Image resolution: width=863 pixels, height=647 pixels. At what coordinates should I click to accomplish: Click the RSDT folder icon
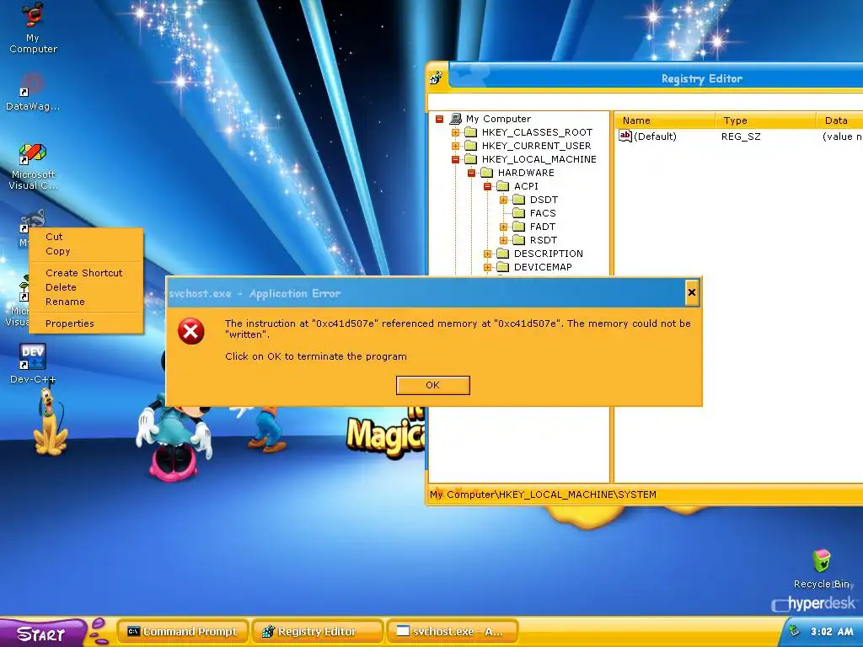point(518,240)
